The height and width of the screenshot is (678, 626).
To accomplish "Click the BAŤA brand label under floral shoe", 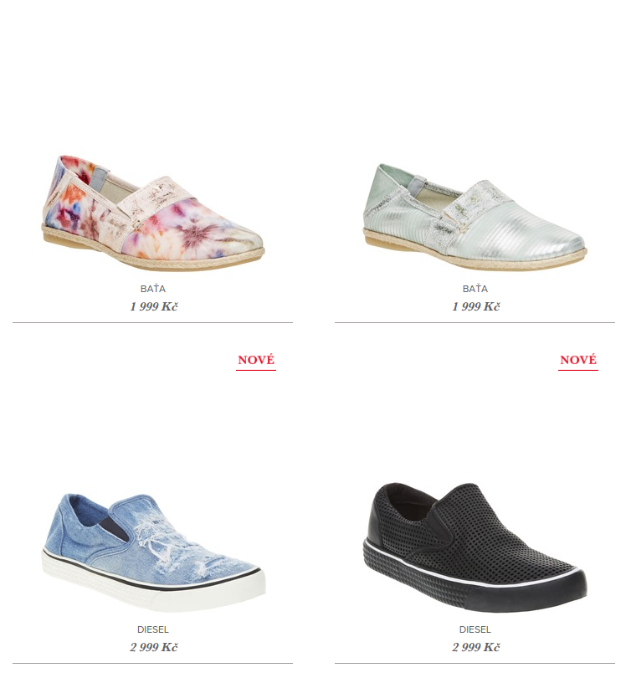I will [153, 289].
